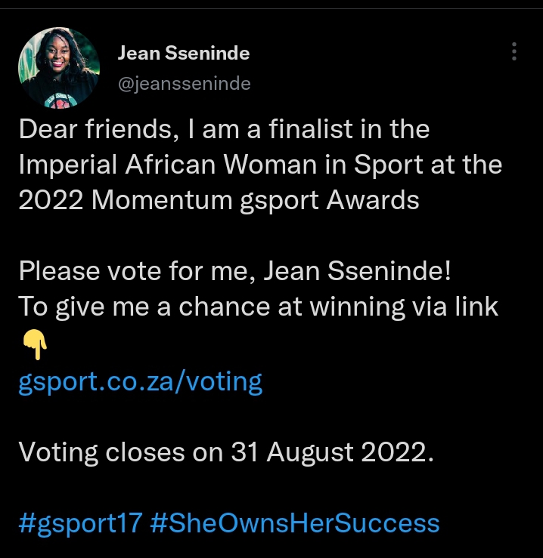The height and width of the screenshot is (558, 543).
Task: Click the "To give me a chance" line
Action: point(258,307)
